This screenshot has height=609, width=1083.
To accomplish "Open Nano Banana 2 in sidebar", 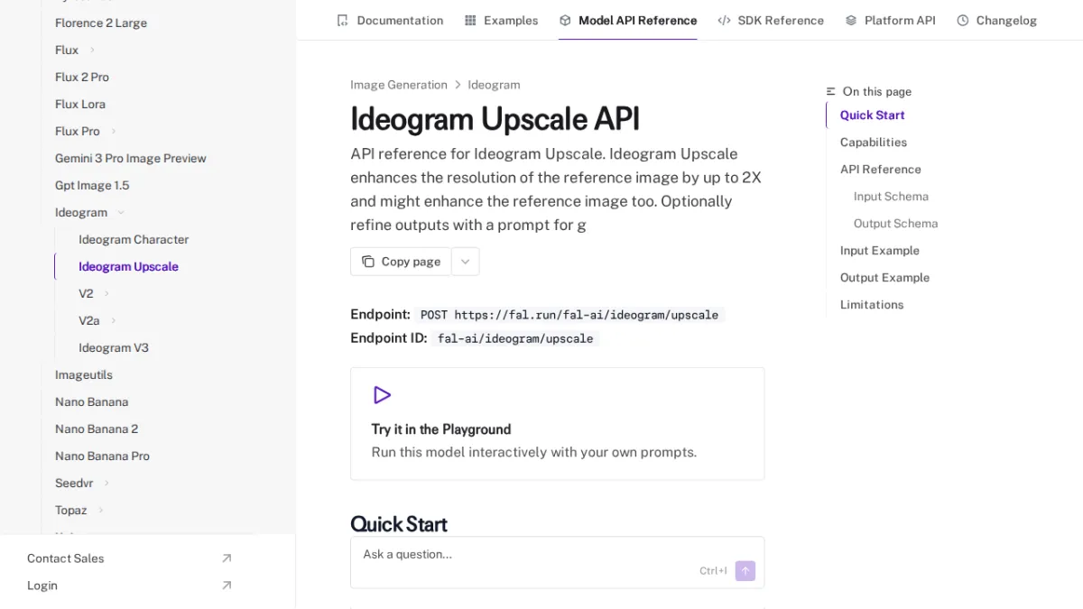I will [97, 429].
